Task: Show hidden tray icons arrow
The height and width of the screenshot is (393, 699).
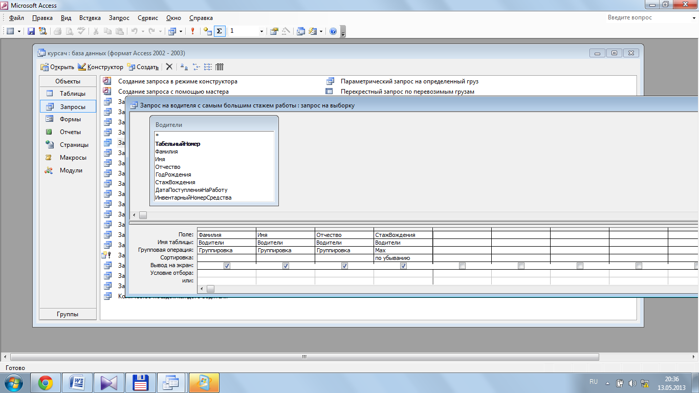Action: (x=607, y=383)
